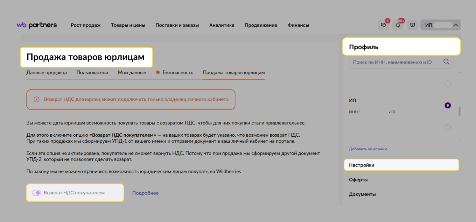
Task: Open the Поставки и заказы menu
Action: click(177, 25)
